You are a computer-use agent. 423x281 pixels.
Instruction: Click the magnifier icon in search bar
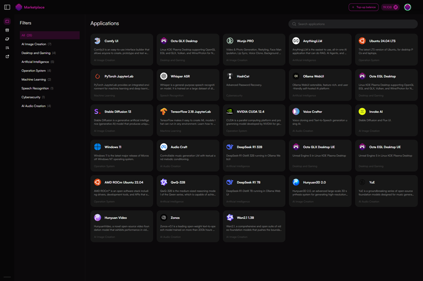[294, 24]
